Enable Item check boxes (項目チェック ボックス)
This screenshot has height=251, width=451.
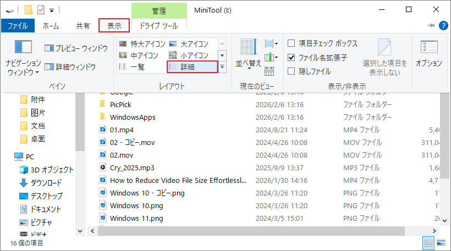click(322, 43)
